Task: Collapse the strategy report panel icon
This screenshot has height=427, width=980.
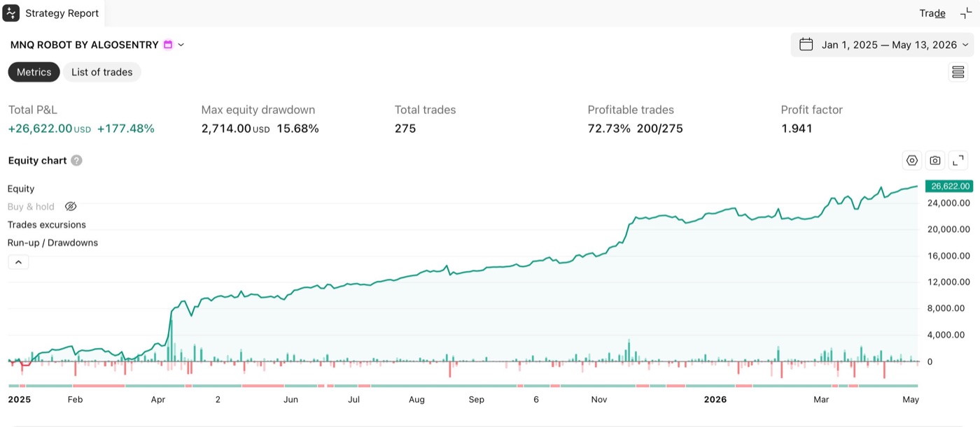Action: pos(966,13)
